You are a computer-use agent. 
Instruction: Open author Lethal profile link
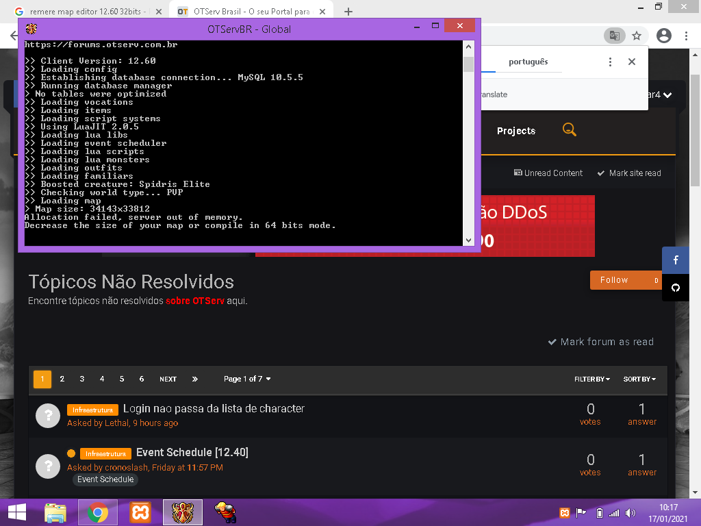point(116,423)
